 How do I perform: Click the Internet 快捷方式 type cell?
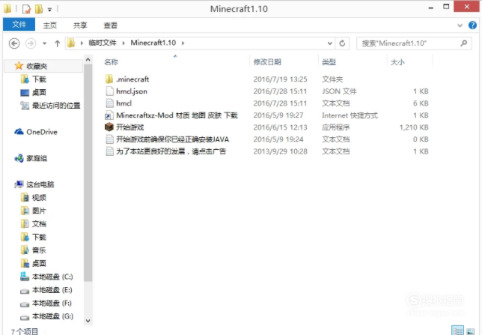point(350,115)
